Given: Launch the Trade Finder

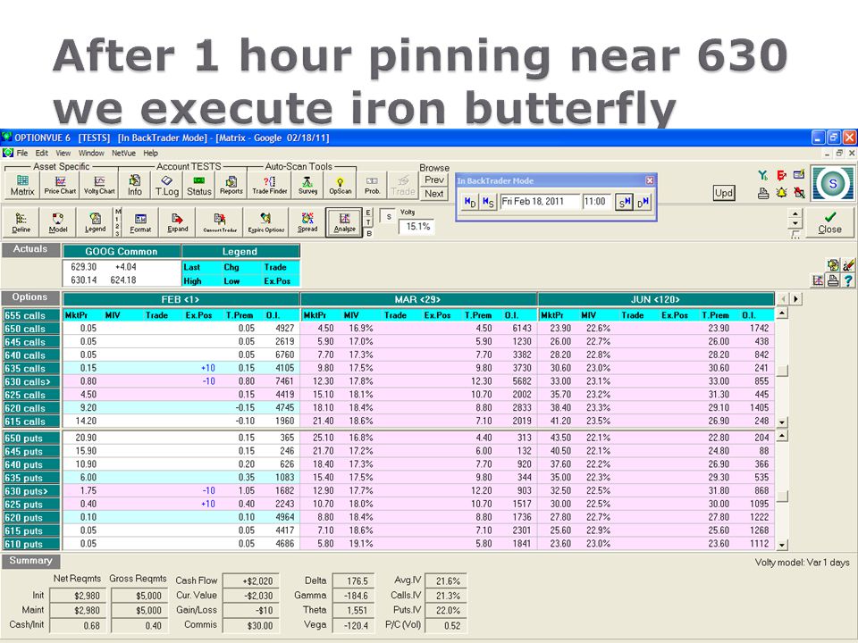Looking at the screenshot, I should 269,186.
